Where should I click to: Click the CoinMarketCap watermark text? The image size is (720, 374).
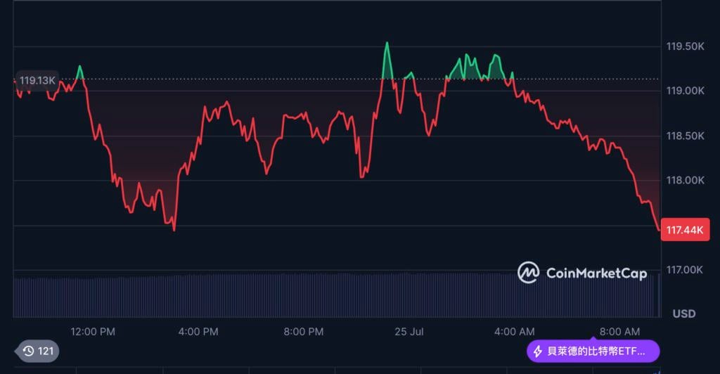coord(596,273)
